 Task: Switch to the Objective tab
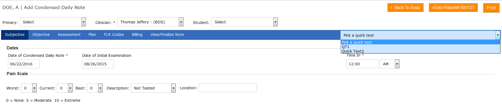pyautogui.click(x=41, y=35)
